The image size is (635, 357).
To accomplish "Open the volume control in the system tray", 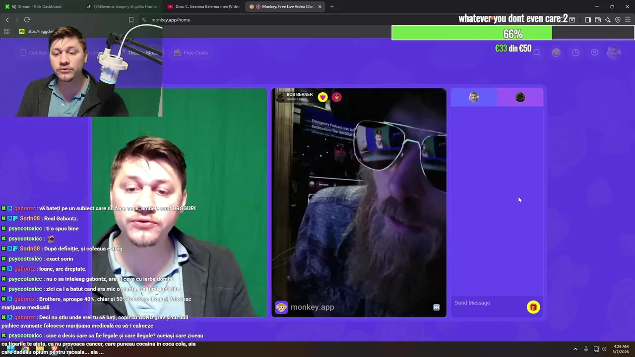I will pyautogui.click(x=604, y=349).
